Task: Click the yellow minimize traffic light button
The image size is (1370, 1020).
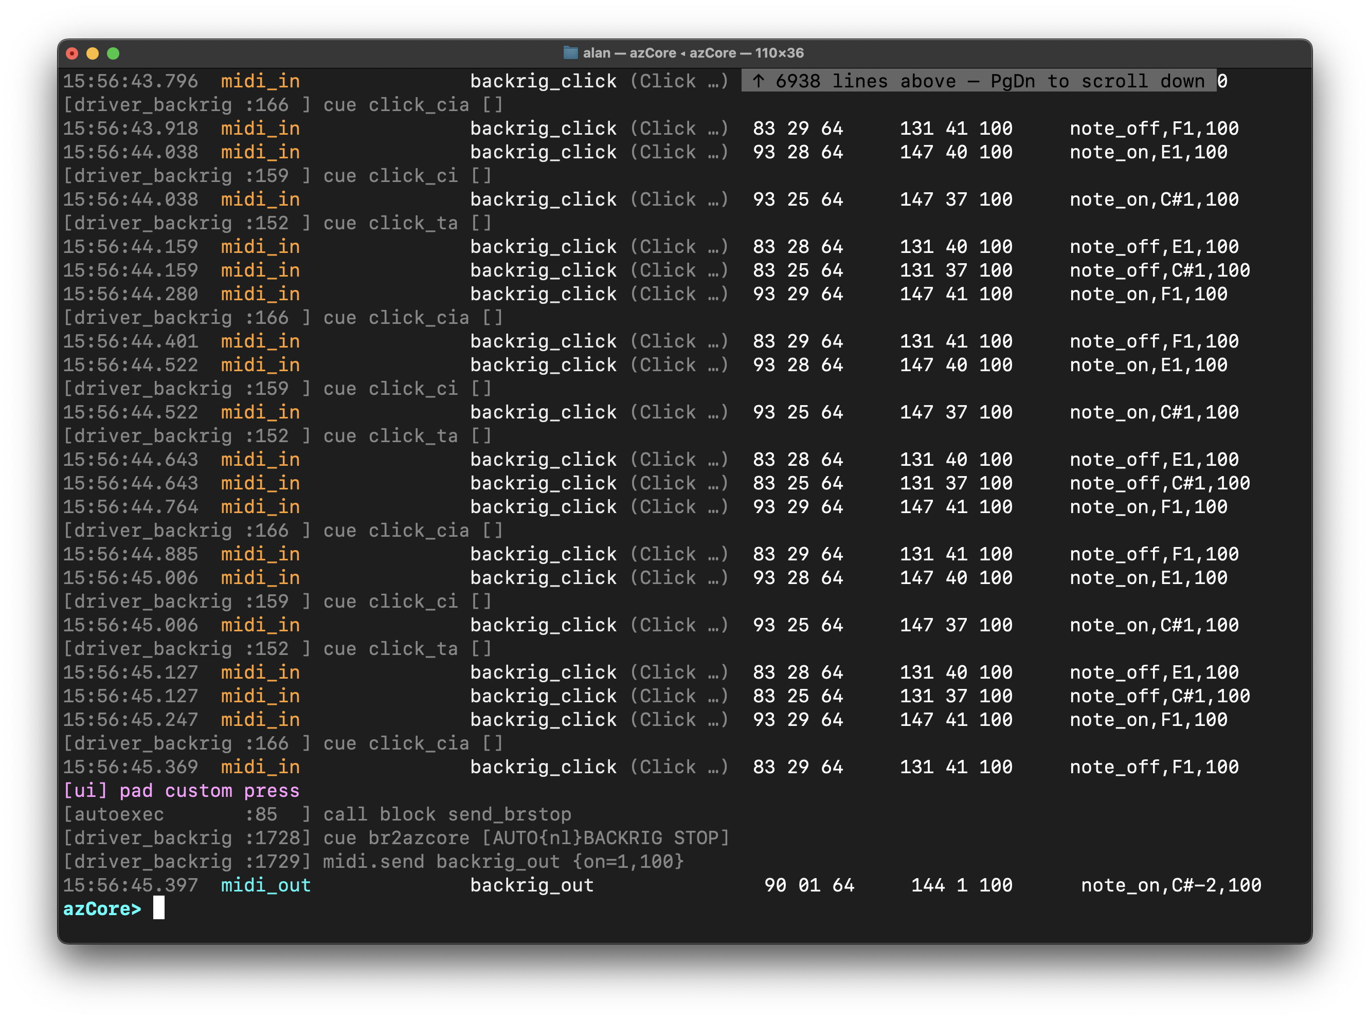Action: [93, 53]
